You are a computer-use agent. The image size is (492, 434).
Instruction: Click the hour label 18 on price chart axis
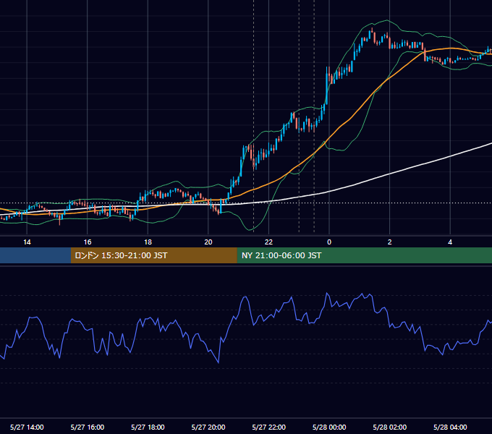click(148, 242)
